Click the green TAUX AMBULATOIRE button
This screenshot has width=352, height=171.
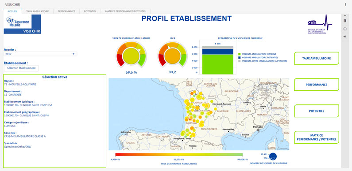click(316, 58)
